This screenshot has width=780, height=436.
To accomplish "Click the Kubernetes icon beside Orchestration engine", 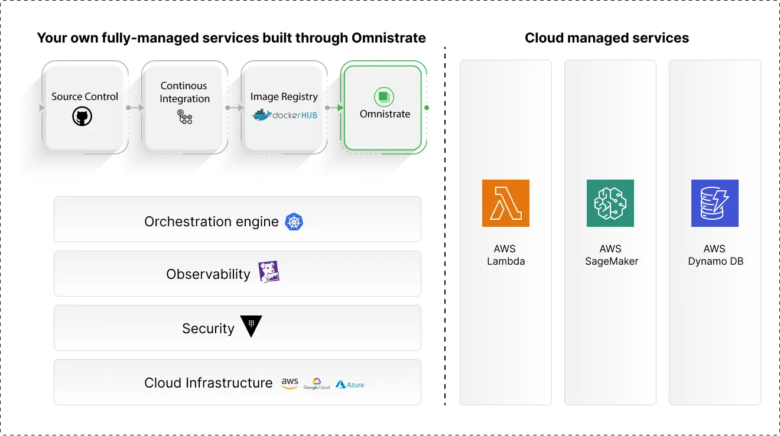I will pos(294,222).
